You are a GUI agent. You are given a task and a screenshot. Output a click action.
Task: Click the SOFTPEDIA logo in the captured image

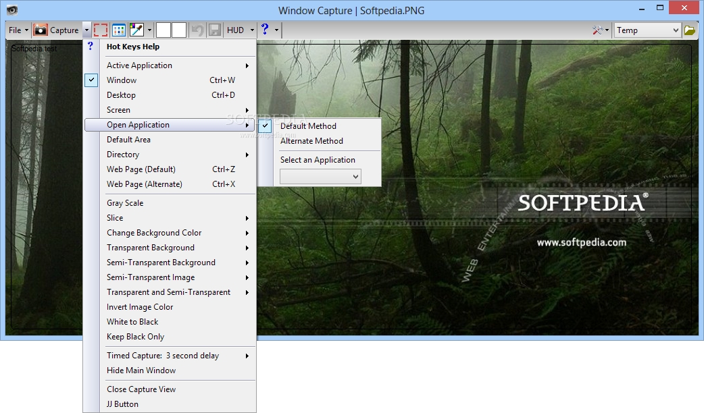click(x=583, y=202)
